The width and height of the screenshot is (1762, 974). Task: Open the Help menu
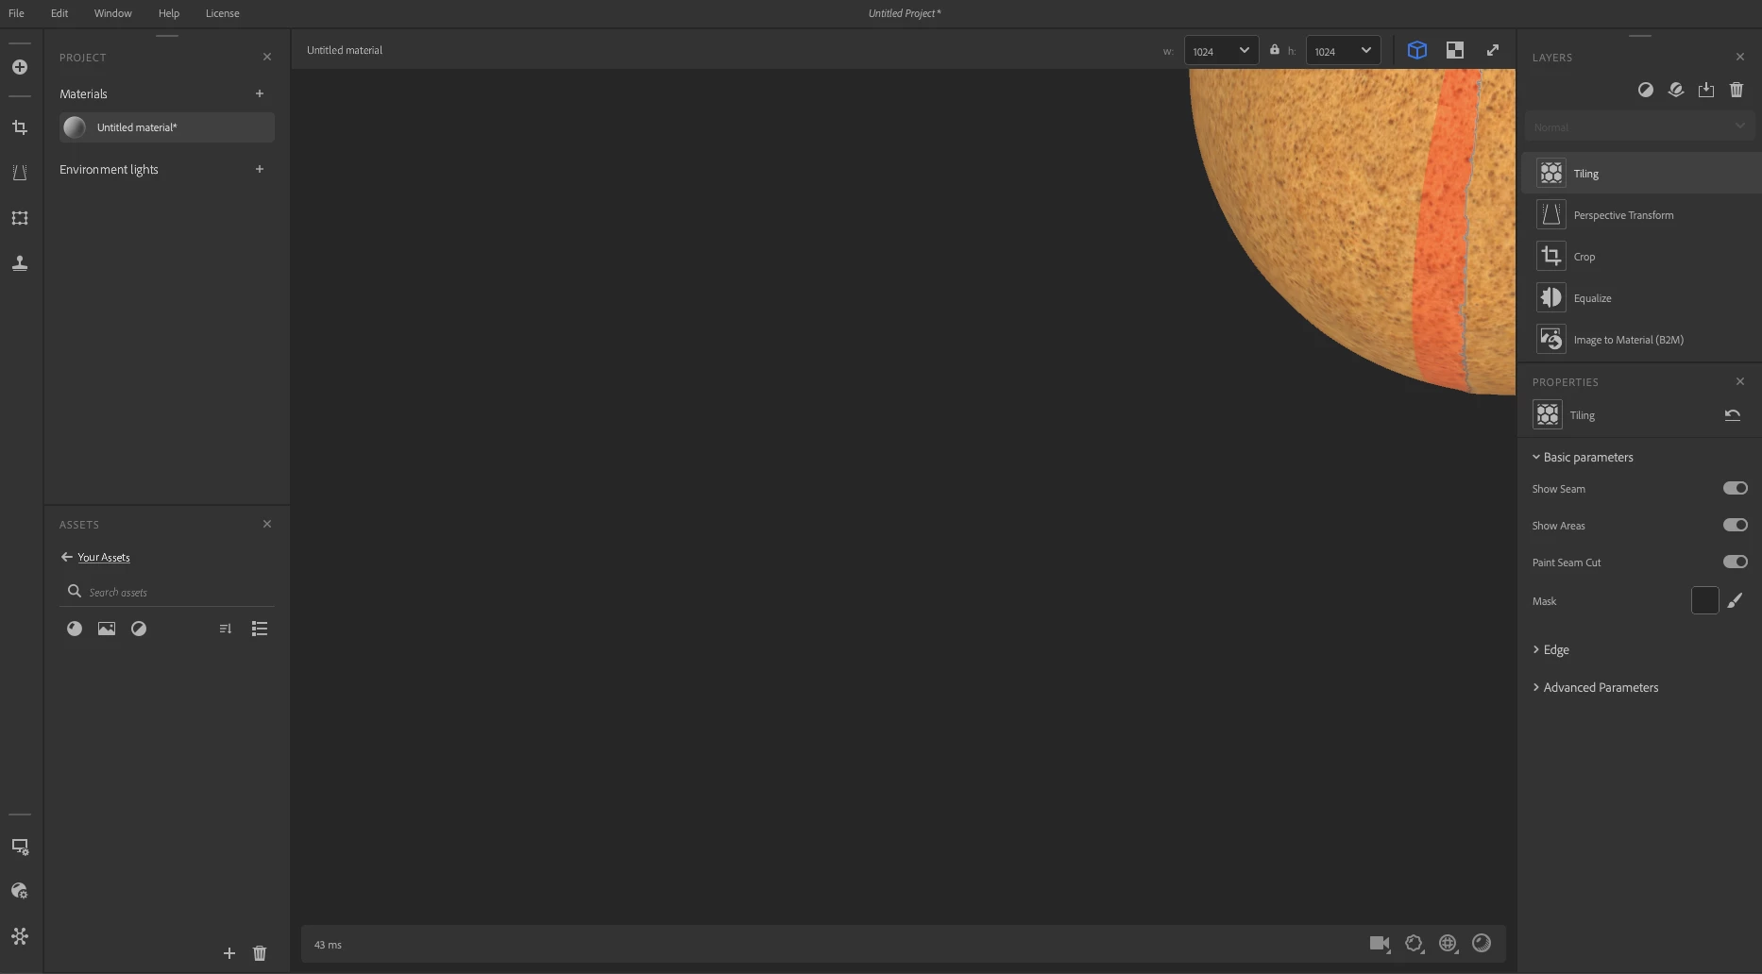coord(169,13)
